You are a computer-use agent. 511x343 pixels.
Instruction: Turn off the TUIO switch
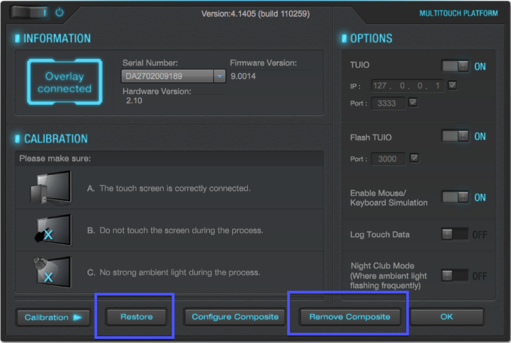[455, 66]
